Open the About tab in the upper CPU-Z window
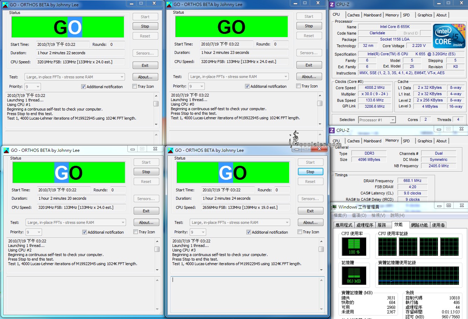 coord(441,15)
